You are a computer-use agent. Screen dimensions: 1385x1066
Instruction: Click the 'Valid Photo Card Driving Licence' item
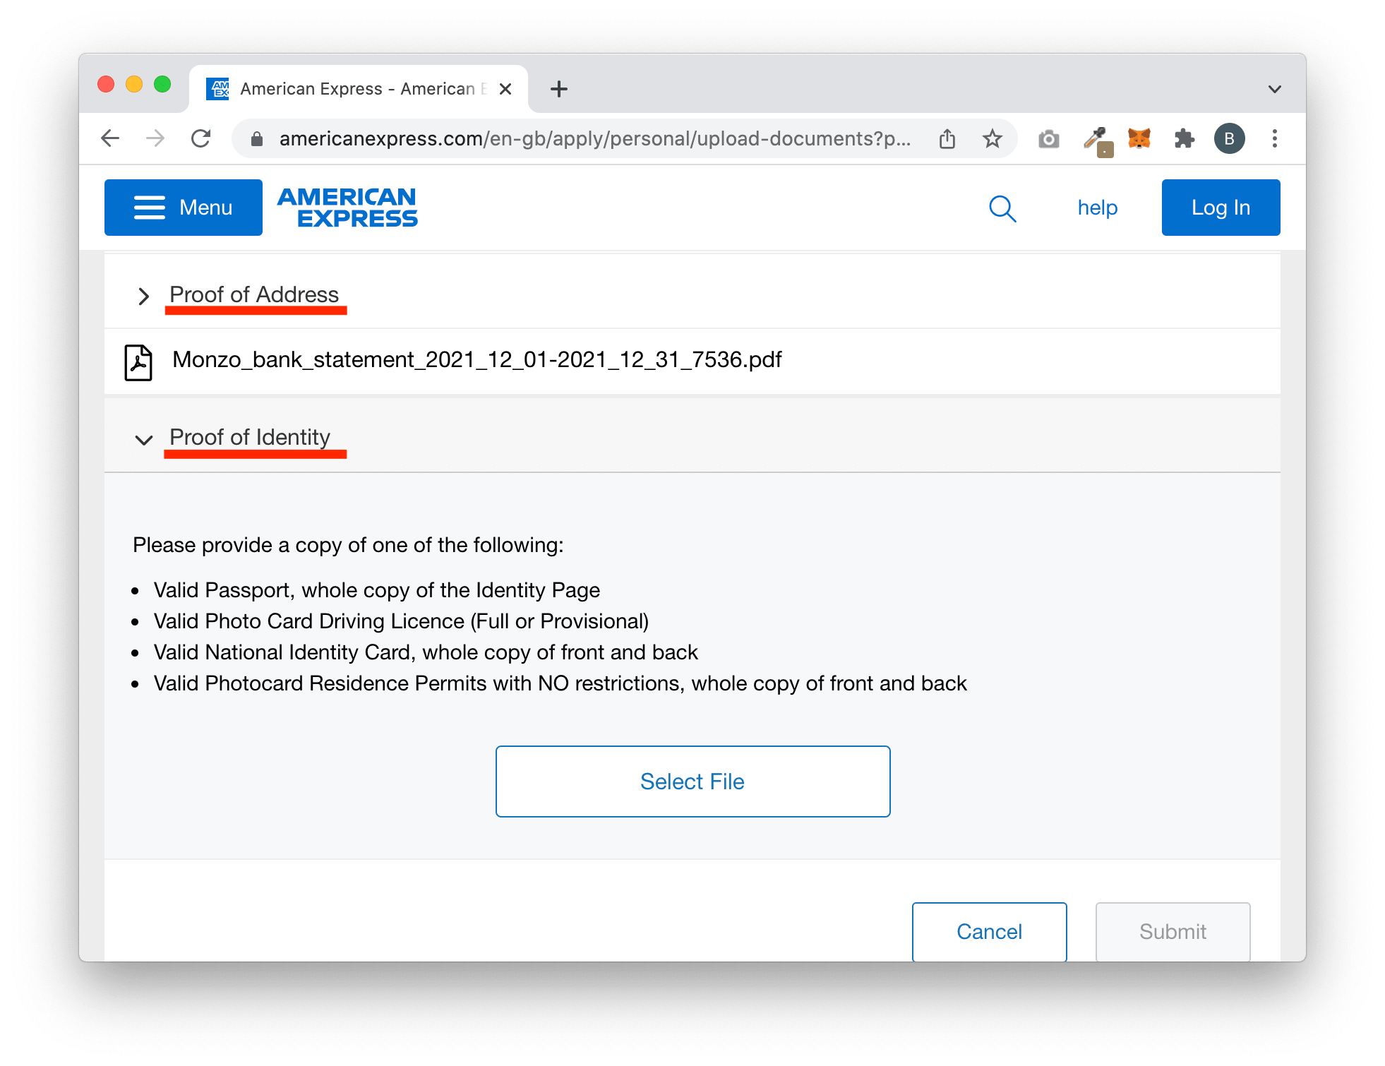pos(401,621)
